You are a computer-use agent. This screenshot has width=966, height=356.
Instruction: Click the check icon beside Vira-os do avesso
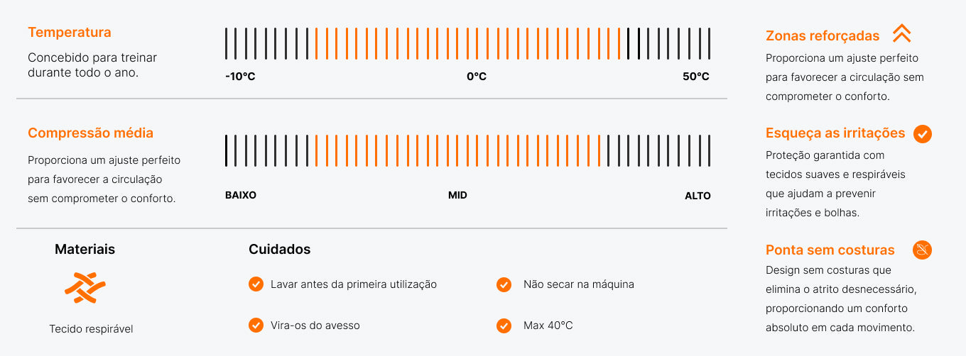[x=256, y=326]
